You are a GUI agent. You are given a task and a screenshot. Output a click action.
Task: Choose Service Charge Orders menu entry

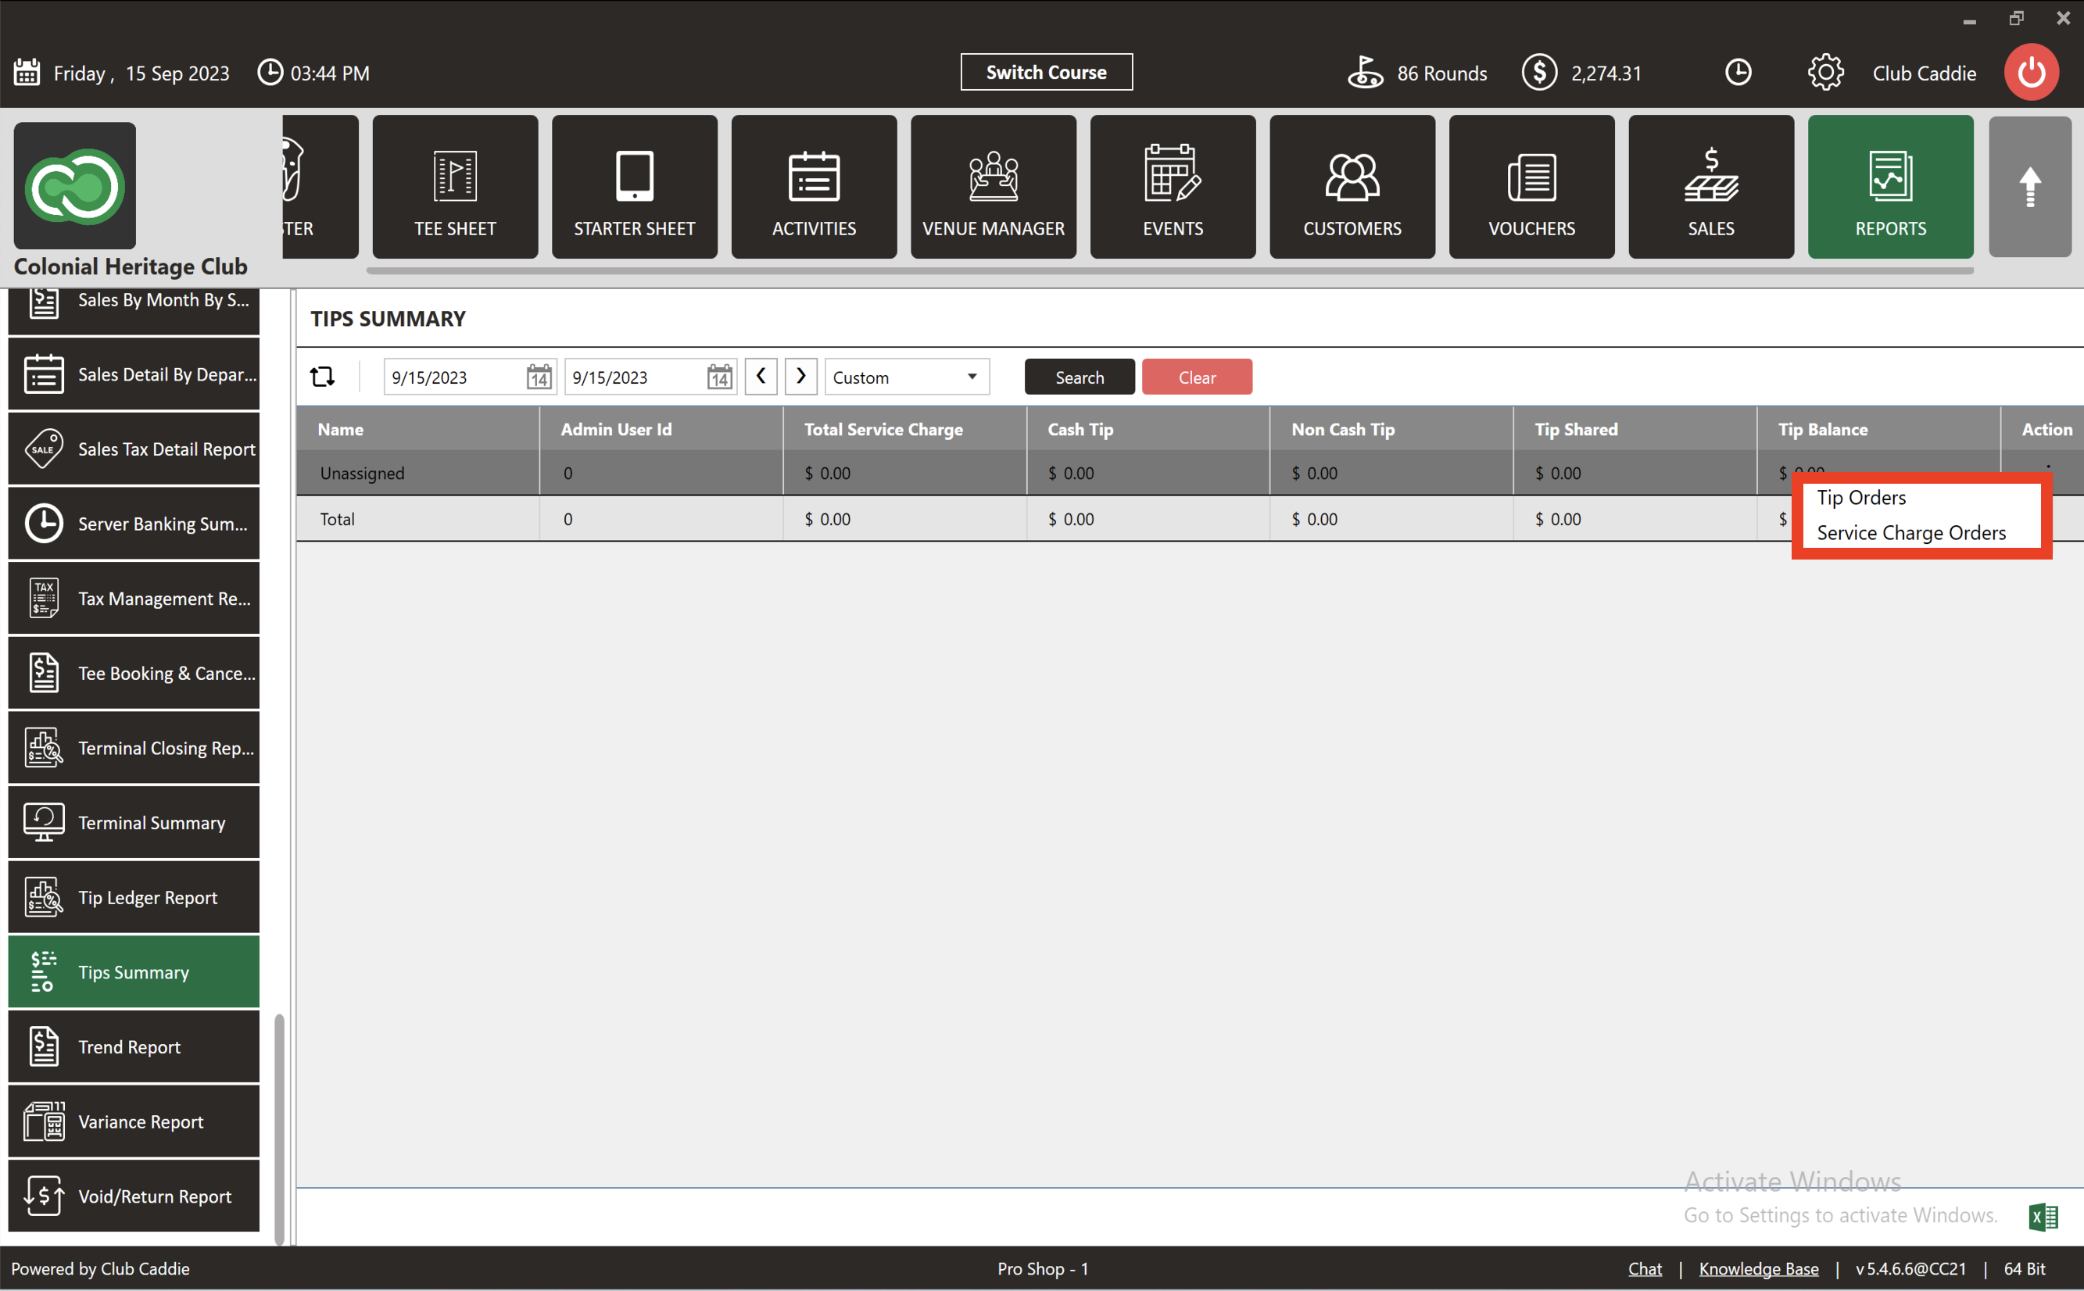tap(1910, 533)
